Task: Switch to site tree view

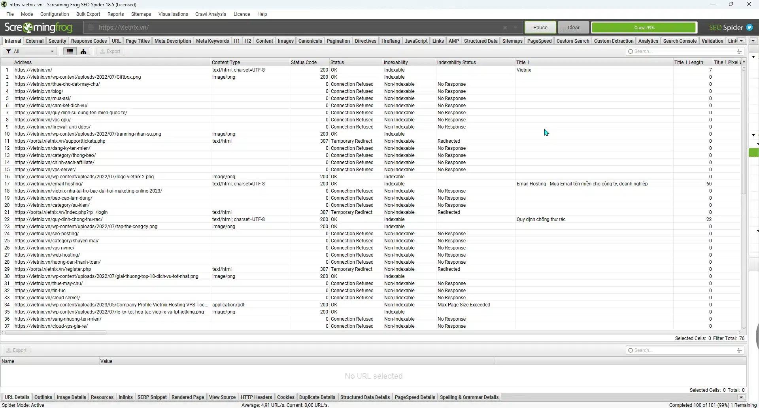Action: [83, 51]
